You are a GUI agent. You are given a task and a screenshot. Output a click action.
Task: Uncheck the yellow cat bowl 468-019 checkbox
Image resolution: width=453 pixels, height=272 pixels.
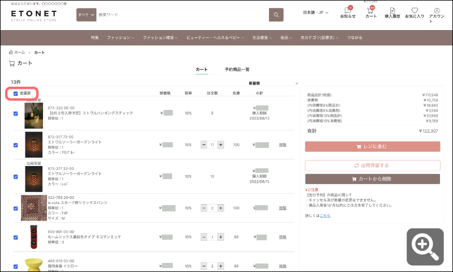(x=16, y=266)
